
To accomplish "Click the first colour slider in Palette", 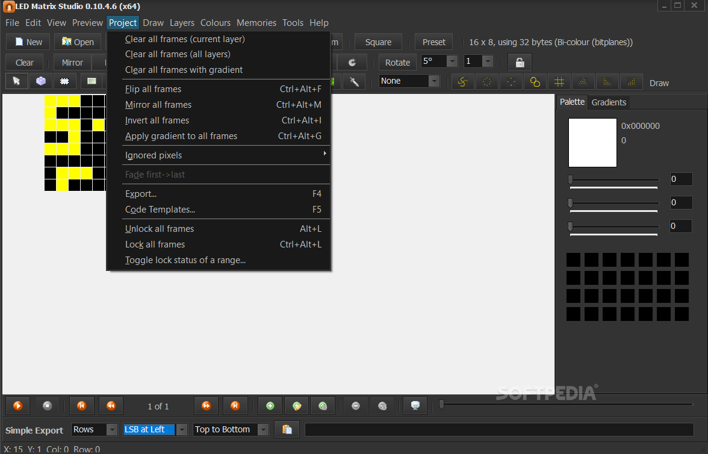I will pyautogui.click(x=613, y=179).
